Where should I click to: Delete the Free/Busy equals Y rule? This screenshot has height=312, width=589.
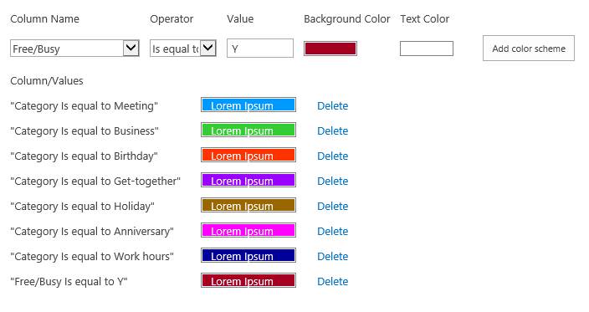pos(332,282)
